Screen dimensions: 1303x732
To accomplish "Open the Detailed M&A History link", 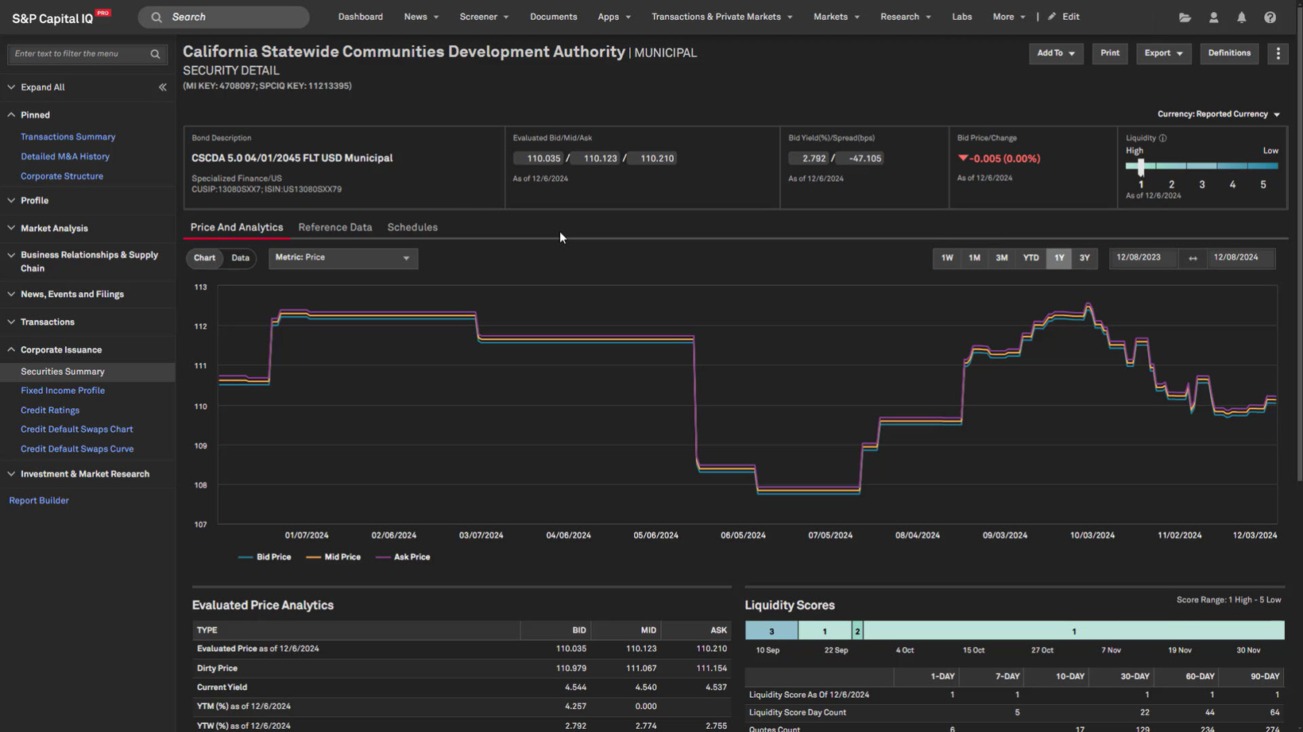I will [65, 157].
